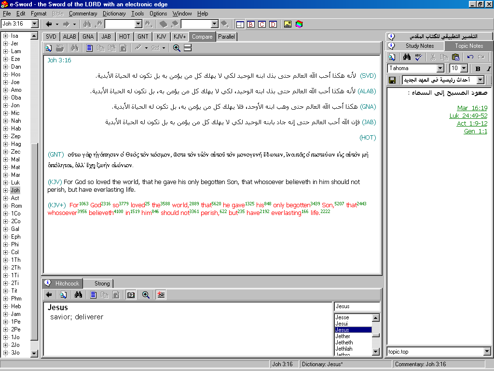494x371 pixels.
Task: Click the Bible search binoculars in main toolbar
Action: 87,24
